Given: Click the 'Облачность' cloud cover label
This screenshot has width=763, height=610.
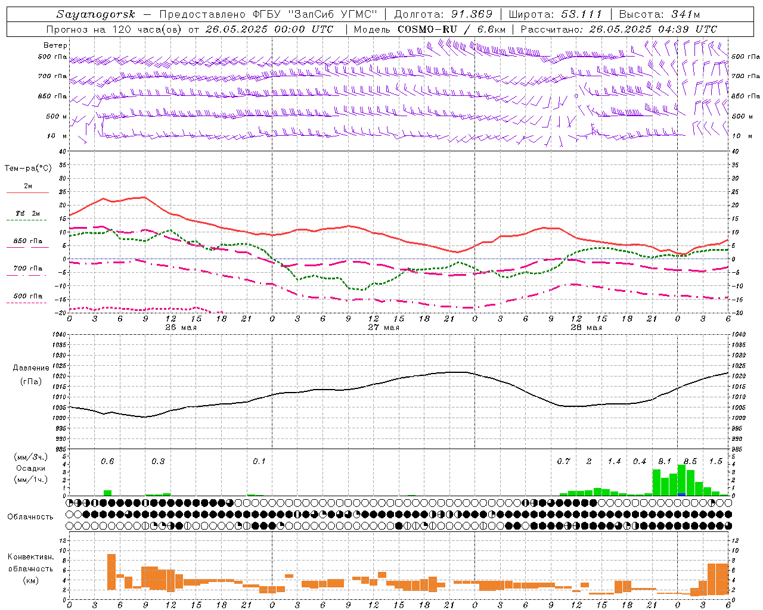Looking at the screenshot, I should click(30, 517).
